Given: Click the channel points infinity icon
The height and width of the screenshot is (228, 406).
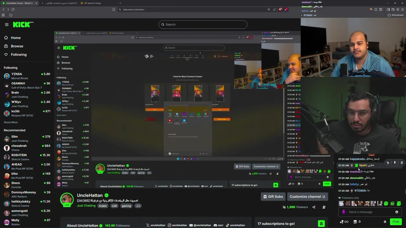Looking at the screenshot, I should tap(344, 222).
